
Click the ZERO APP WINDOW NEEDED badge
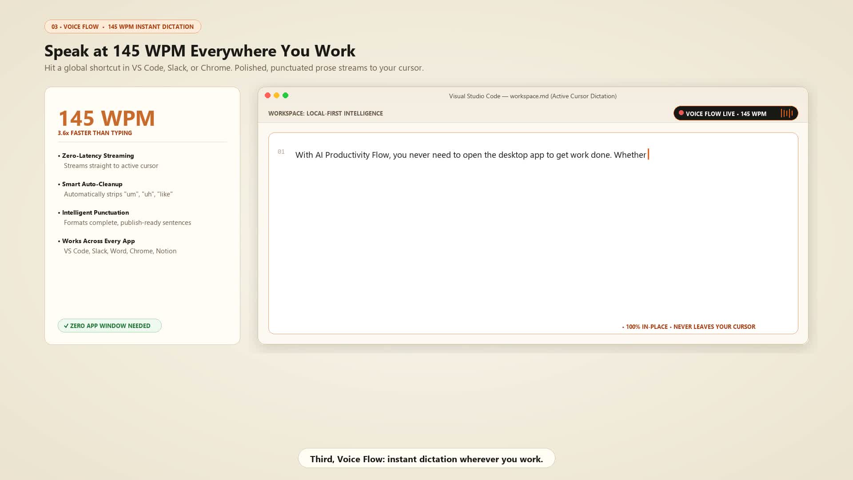[x=110, y=326]
